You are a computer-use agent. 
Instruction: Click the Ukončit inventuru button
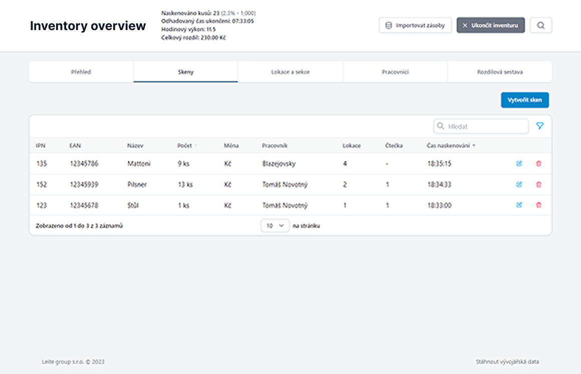(x=490, y=26)
